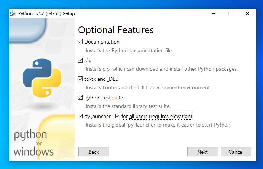Image resolution: width=263 pixels, height=169 pixels.
Task: Click the 'Python 3.7.7 (64-bit) Setup' title text
Action: point(46,13)
